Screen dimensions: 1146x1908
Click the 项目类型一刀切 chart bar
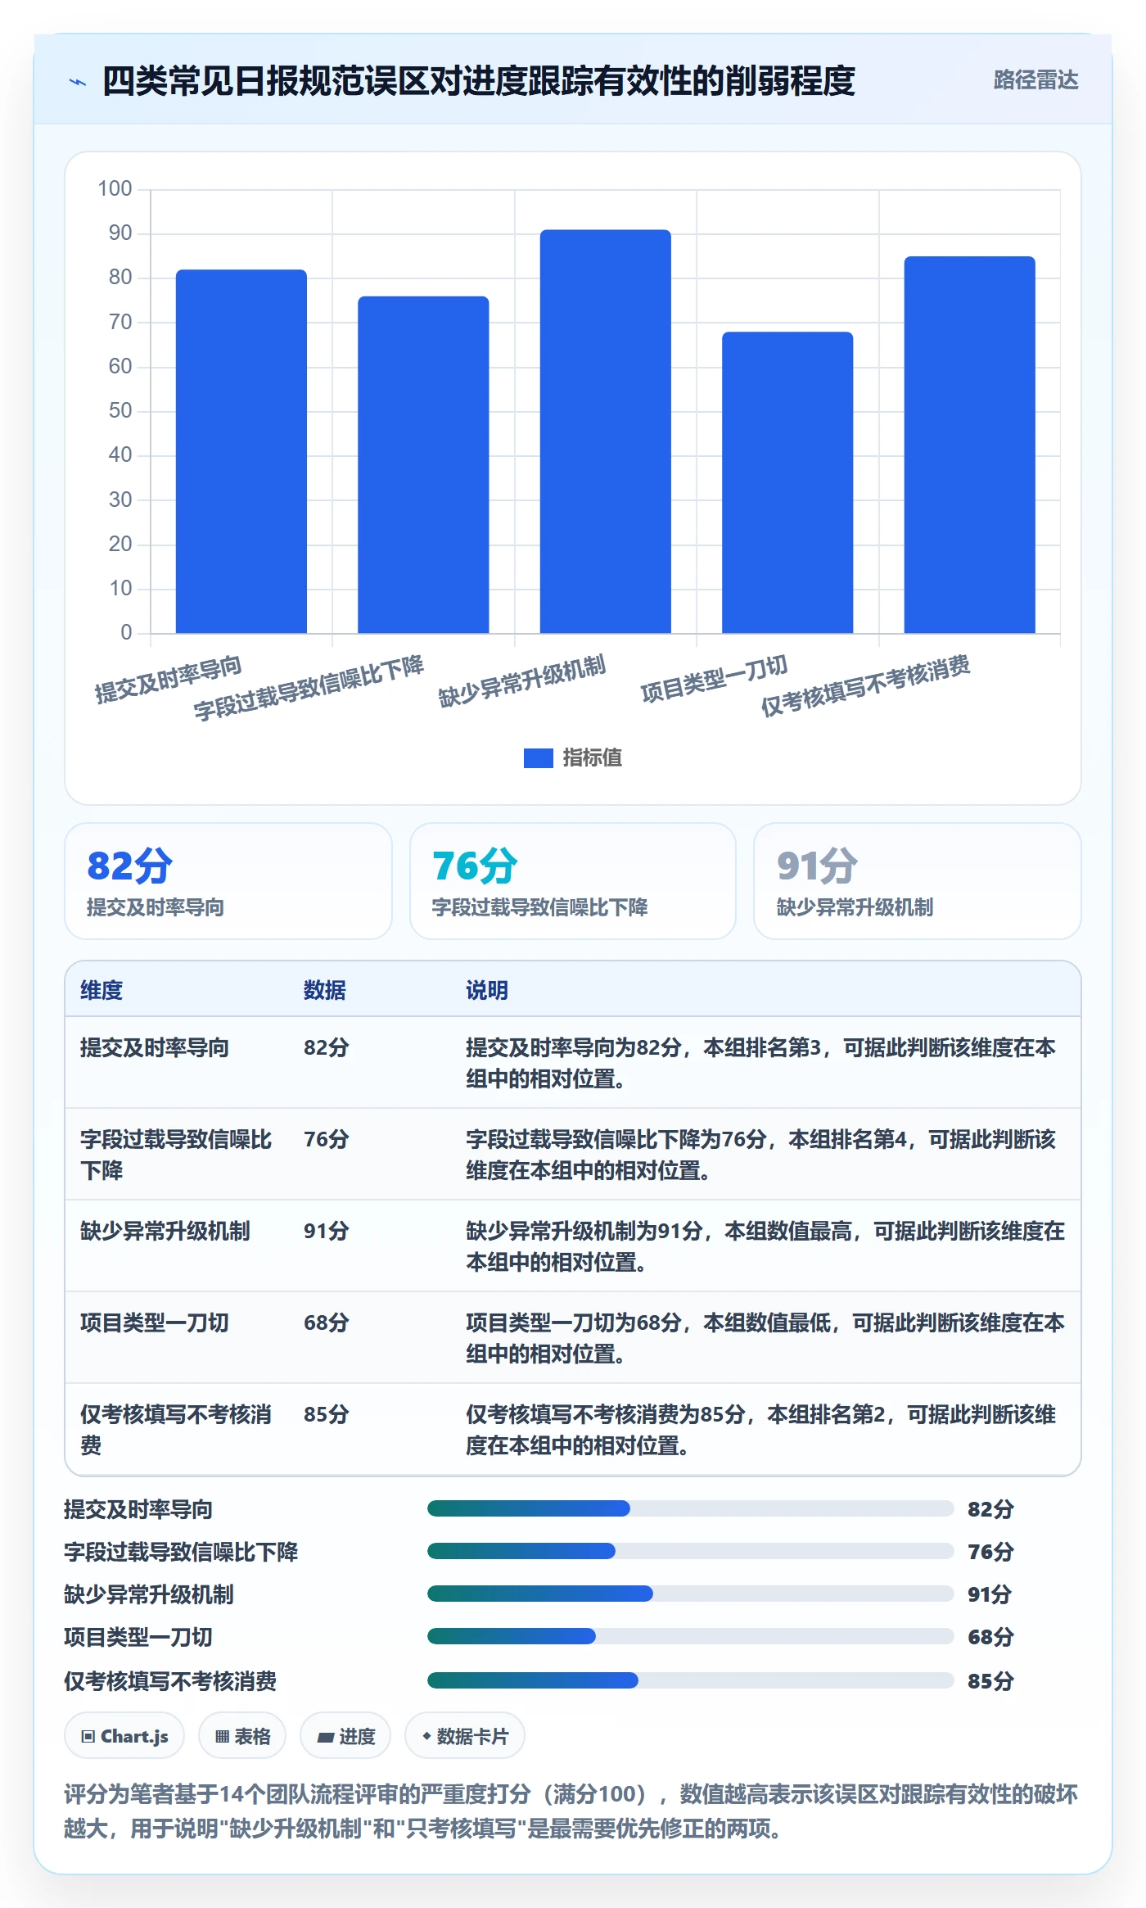tap(787, 482)
